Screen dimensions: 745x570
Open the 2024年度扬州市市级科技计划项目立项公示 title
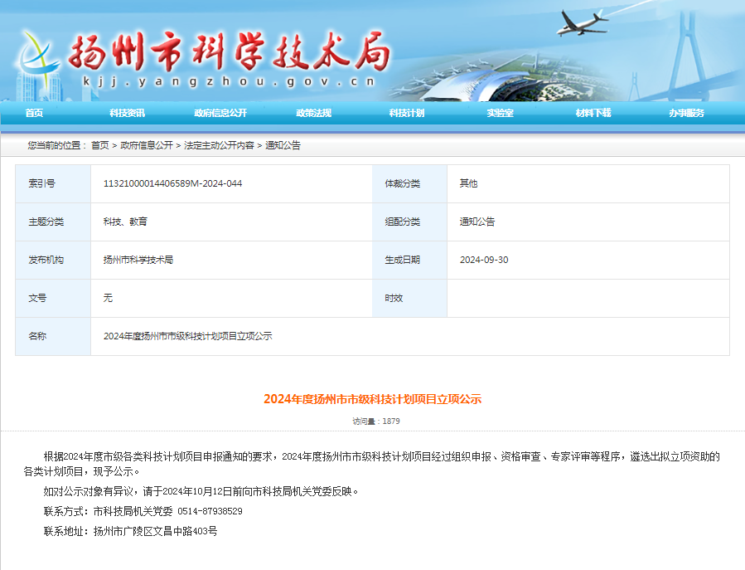[372, 398]
